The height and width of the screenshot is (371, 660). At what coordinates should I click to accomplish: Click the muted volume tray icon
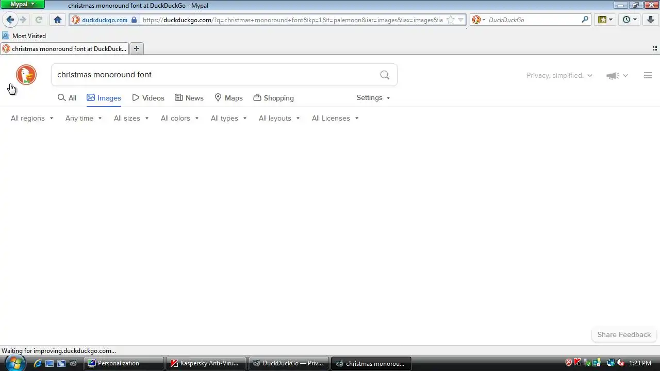620,363
